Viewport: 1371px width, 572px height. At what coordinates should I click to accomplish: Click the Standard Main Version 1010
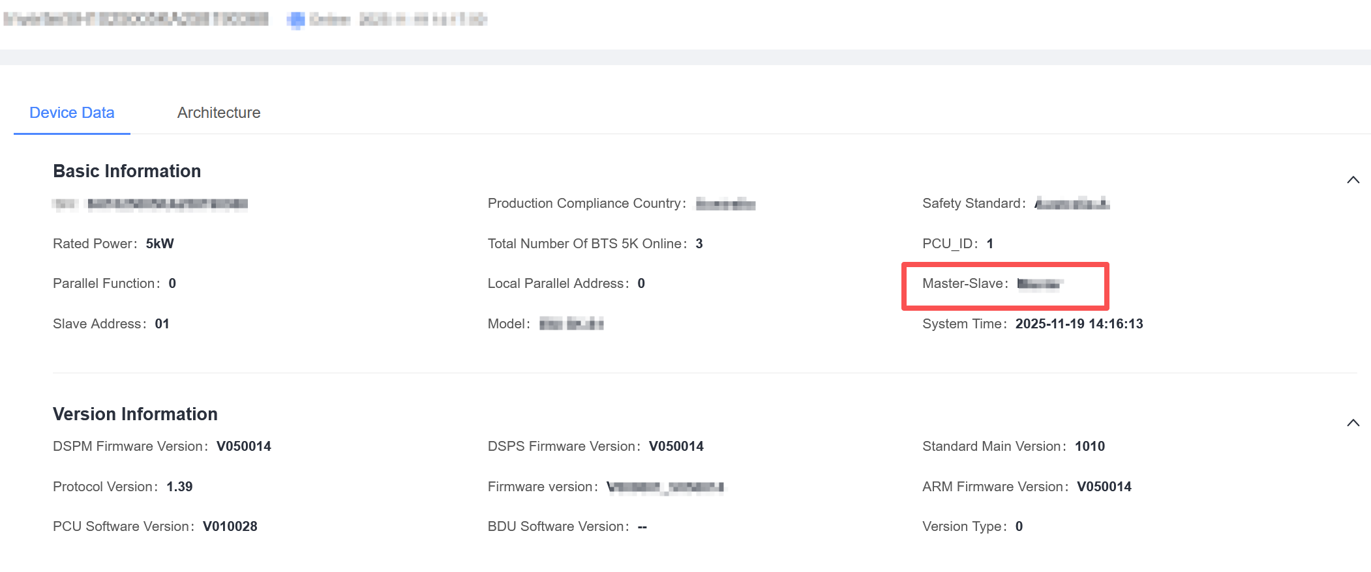pyautogui.click(x=1089, y=446)
